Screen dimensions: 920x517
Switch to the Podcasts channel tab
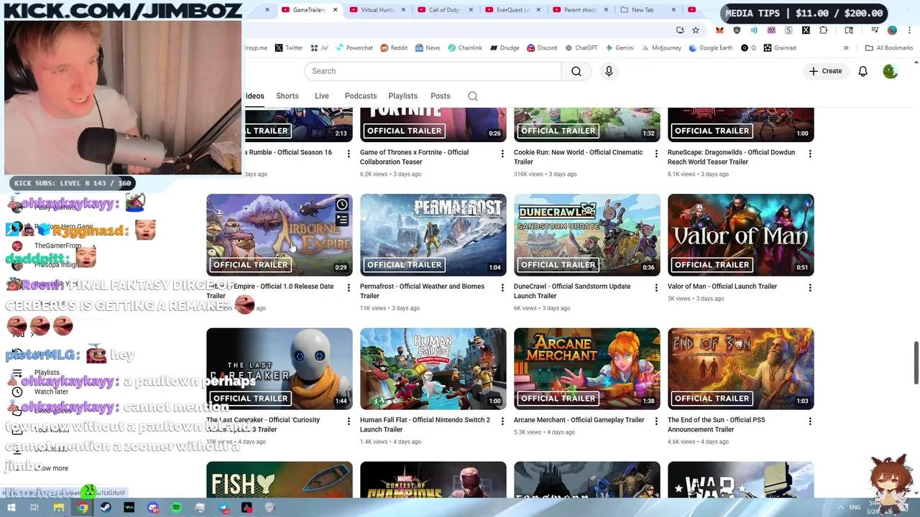(x=361, y=96)
